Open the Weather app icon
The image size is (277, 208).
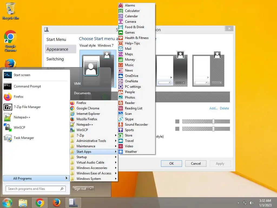[120, 152]
